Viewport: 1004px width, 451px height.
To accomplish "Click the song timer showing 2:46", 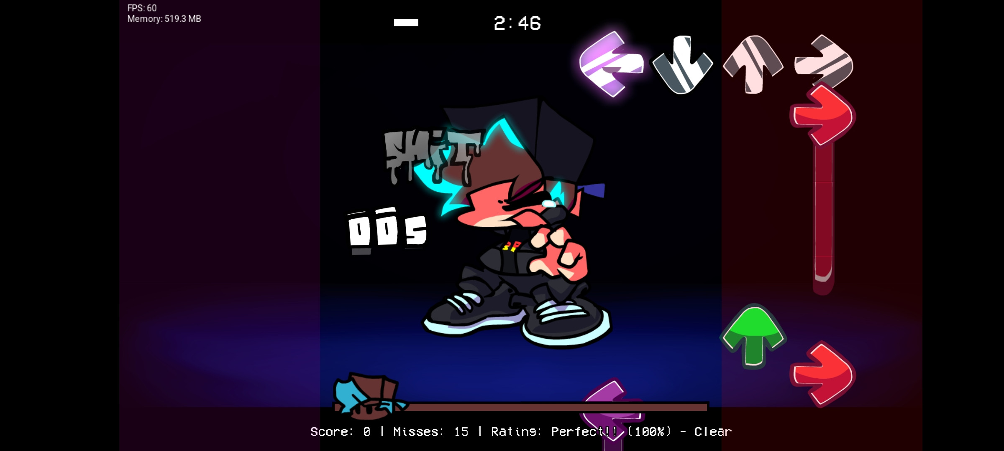I will click(515, 23).
